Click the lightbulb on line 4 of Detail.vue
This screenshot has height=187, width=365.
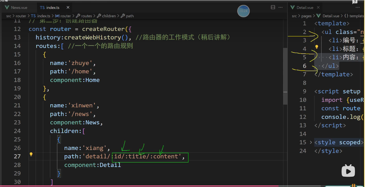317,47
